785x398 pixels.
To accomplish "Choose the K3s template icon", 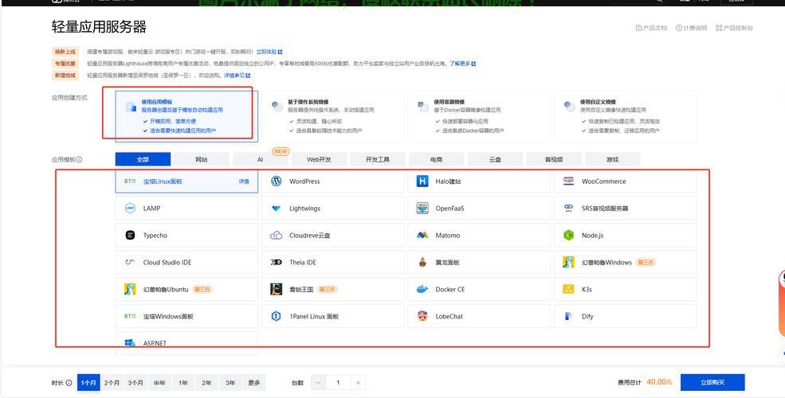I will (x=569, y=290).
